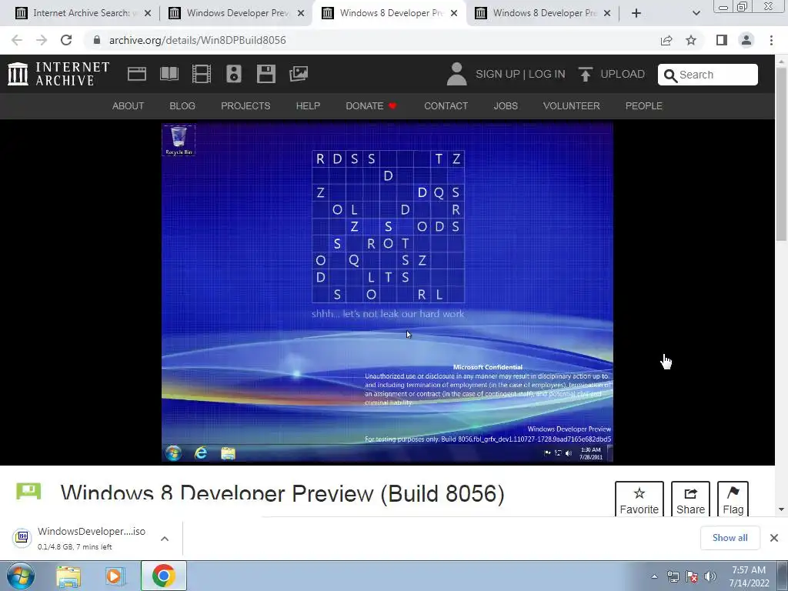The width and height of the screenshot is (788, 591).
Task: Close the active Windows 8 Developer tab
Action: pyautogui.click(x=454, y=13)
